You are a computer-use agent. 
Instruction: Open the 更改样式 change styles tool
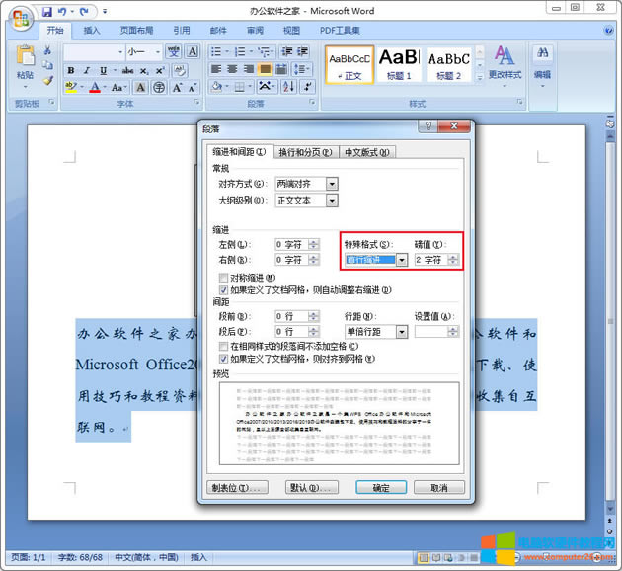click(505, 62)
